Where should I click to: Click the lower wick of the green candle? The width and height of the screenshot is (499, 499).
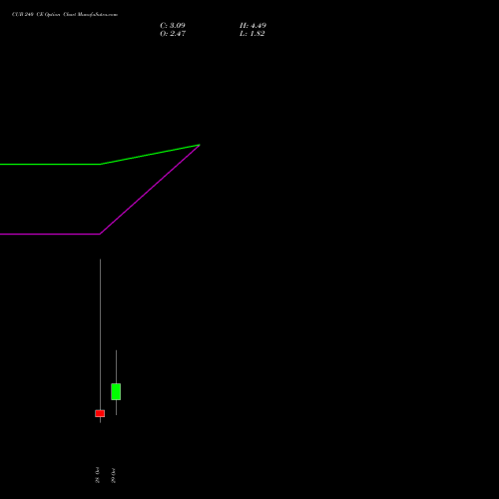tap(116, 407)
